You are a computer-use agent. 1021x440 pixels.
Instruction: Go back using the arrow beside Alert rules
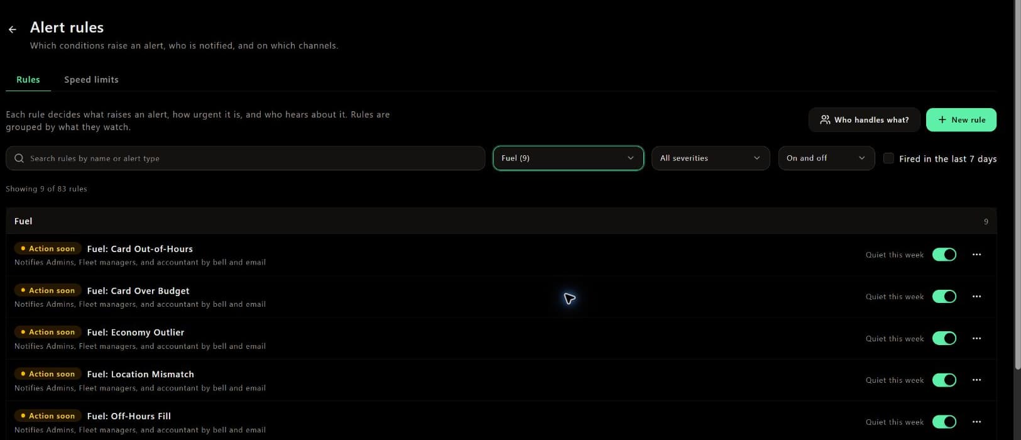click(x=13, y=29)
